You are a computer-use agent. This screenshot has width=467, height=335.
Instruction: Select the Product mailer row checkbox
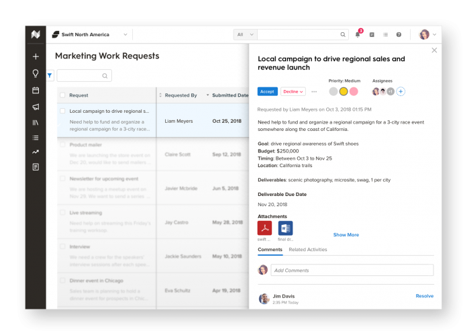62,144
